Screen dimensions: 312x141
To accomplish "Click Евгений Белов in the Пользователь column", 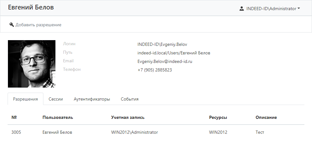I will [x=57, y=132].
